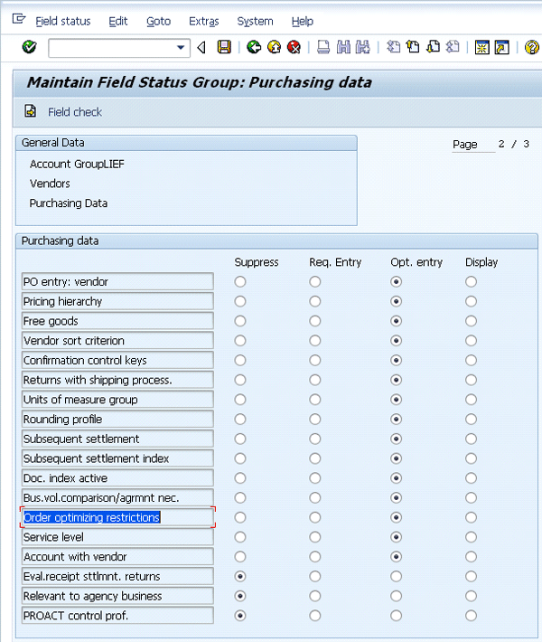Screen dimensions: 542x642
Task: Open the Field status menu
Action: pos(63,22)
